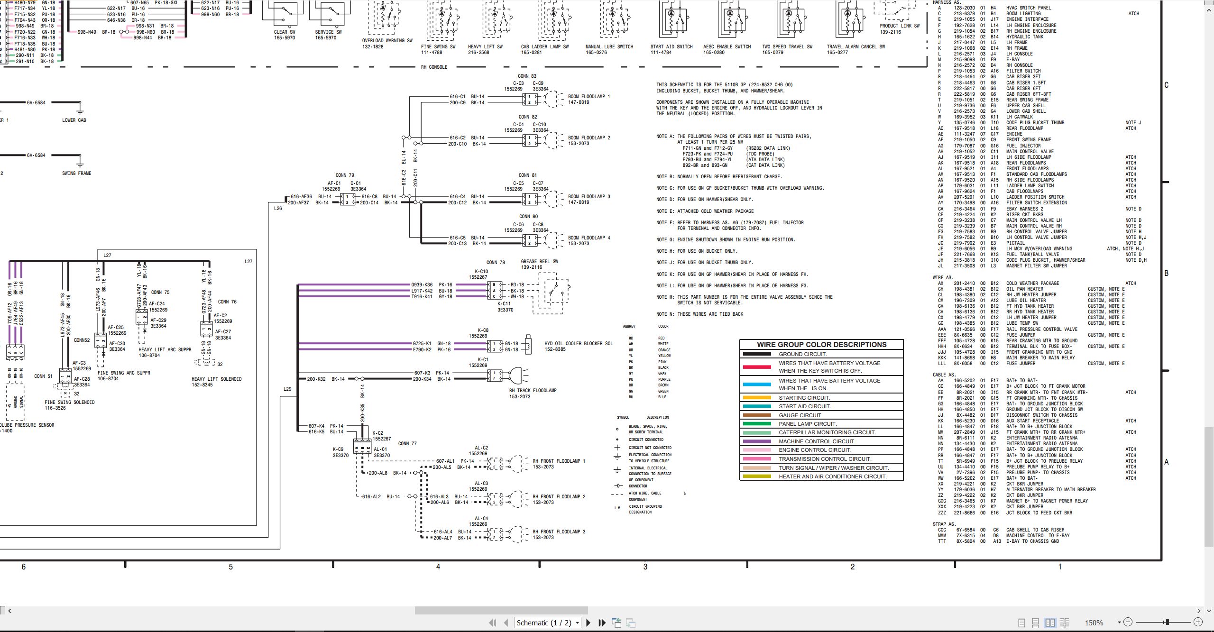
Task: Open the zoom level dropdown arrow
Action: (1119, 623)
